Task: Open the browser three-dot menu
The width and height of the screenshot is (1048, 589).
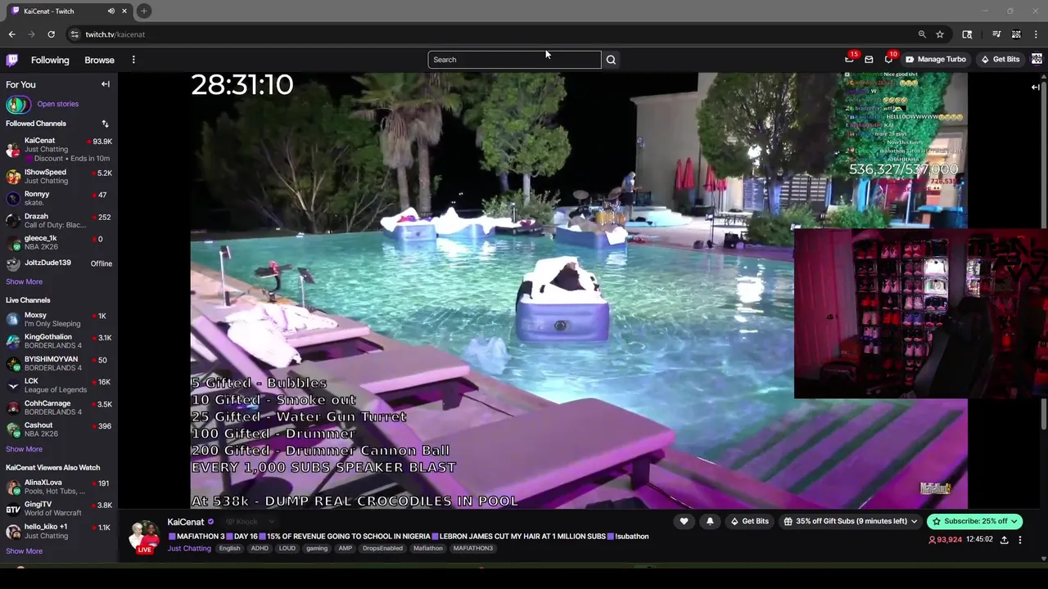Action: [1037, 34]
